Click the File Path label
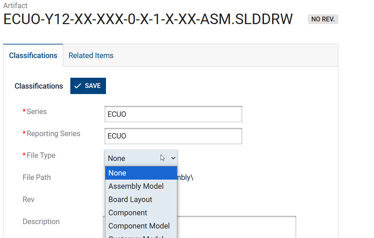The height and width of the screenshot is (238, 374). (x=37, y=177)
